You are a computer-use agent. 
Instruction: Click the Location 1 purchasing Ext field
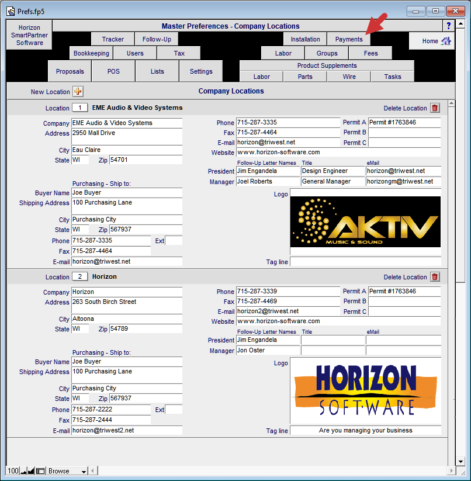(174, 241)
